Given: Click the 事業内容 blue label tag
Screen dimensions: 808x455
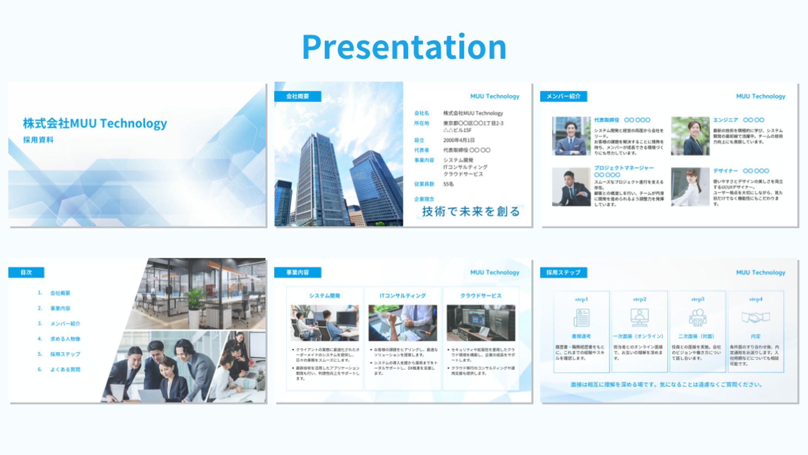Looking at the screenshot, I should tap(297, 273).
